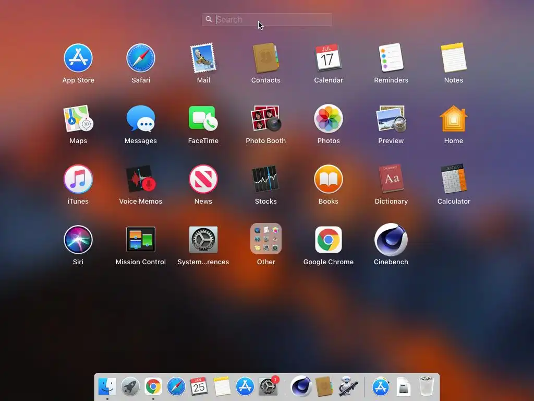The width and height of the screenshot is (534, 401).
Task: Open the Contacts app in Launchpad grid
Action: [x=265, y=58]
